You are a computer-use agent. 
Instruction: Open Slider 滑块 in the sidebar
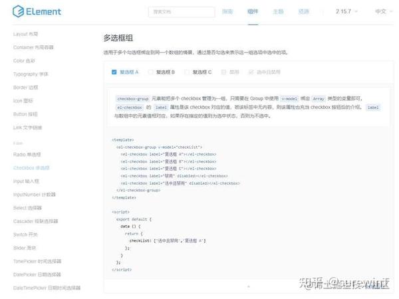coord(25,248)
